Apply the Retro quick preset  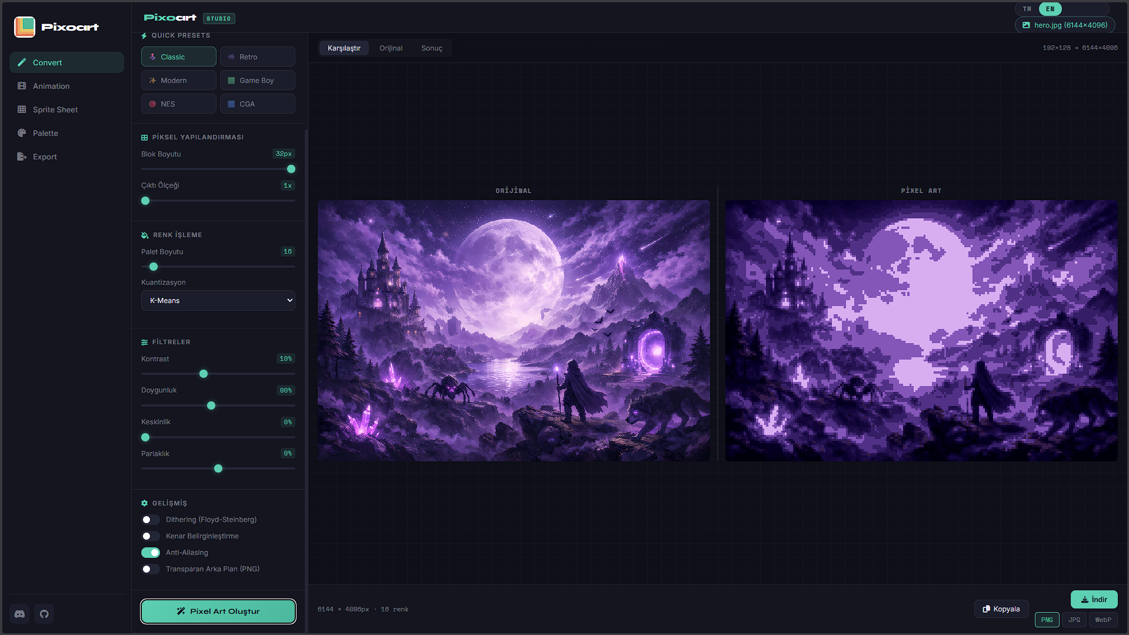257,56
